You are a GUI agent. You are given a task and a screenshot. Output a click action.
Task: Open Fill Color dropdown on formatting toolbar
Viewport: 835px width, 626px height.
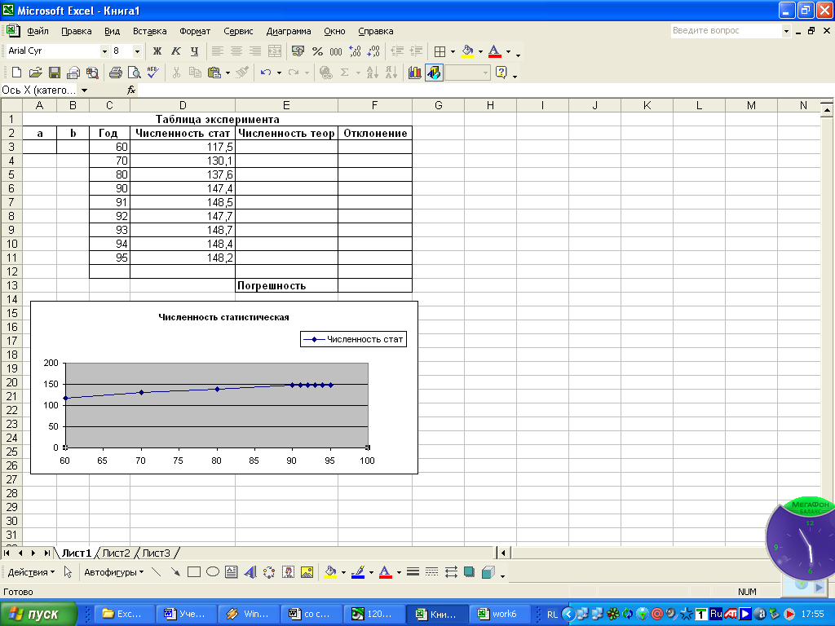point(480,51)
